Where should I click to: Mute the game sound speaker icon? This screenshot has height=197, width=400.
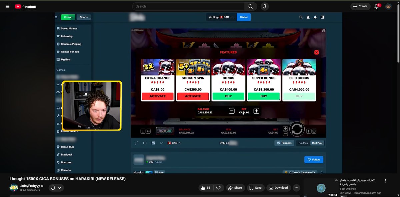(x=148, y=131)
